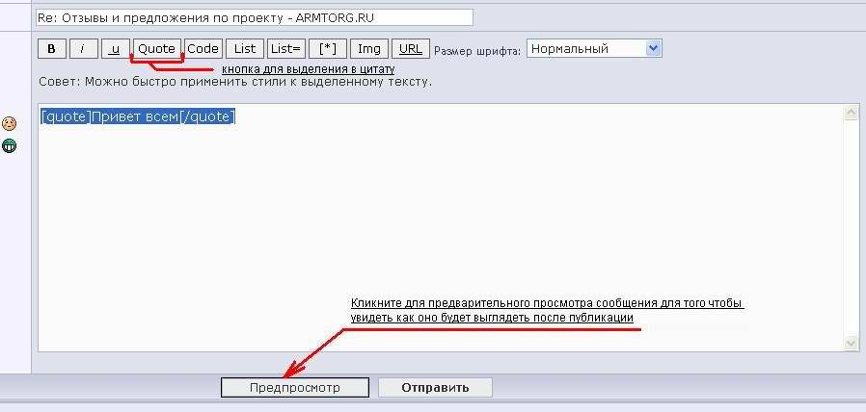Insert the green grinning smiley emoticon
Screen dimensions: 866x412
[9, 146]
